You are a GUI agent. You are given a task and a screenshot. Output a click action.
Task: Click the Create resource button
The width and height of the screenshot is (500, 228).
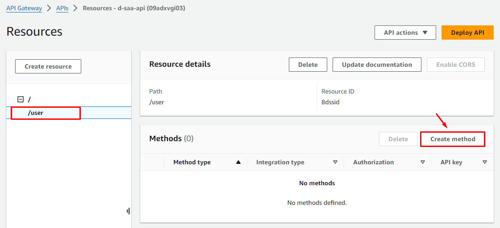coord(48,66)
